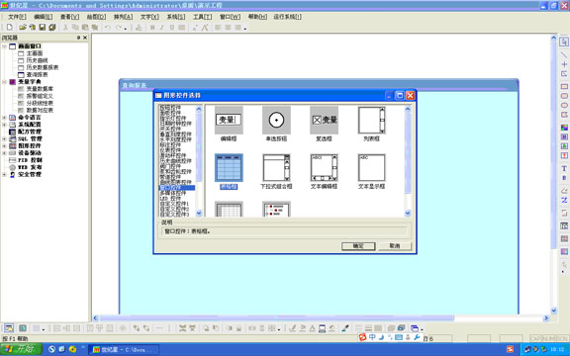The height and width of the screenshot is (356, 570).
Task: Click the save icon in the top toolbar
Action: click(43, 28)
